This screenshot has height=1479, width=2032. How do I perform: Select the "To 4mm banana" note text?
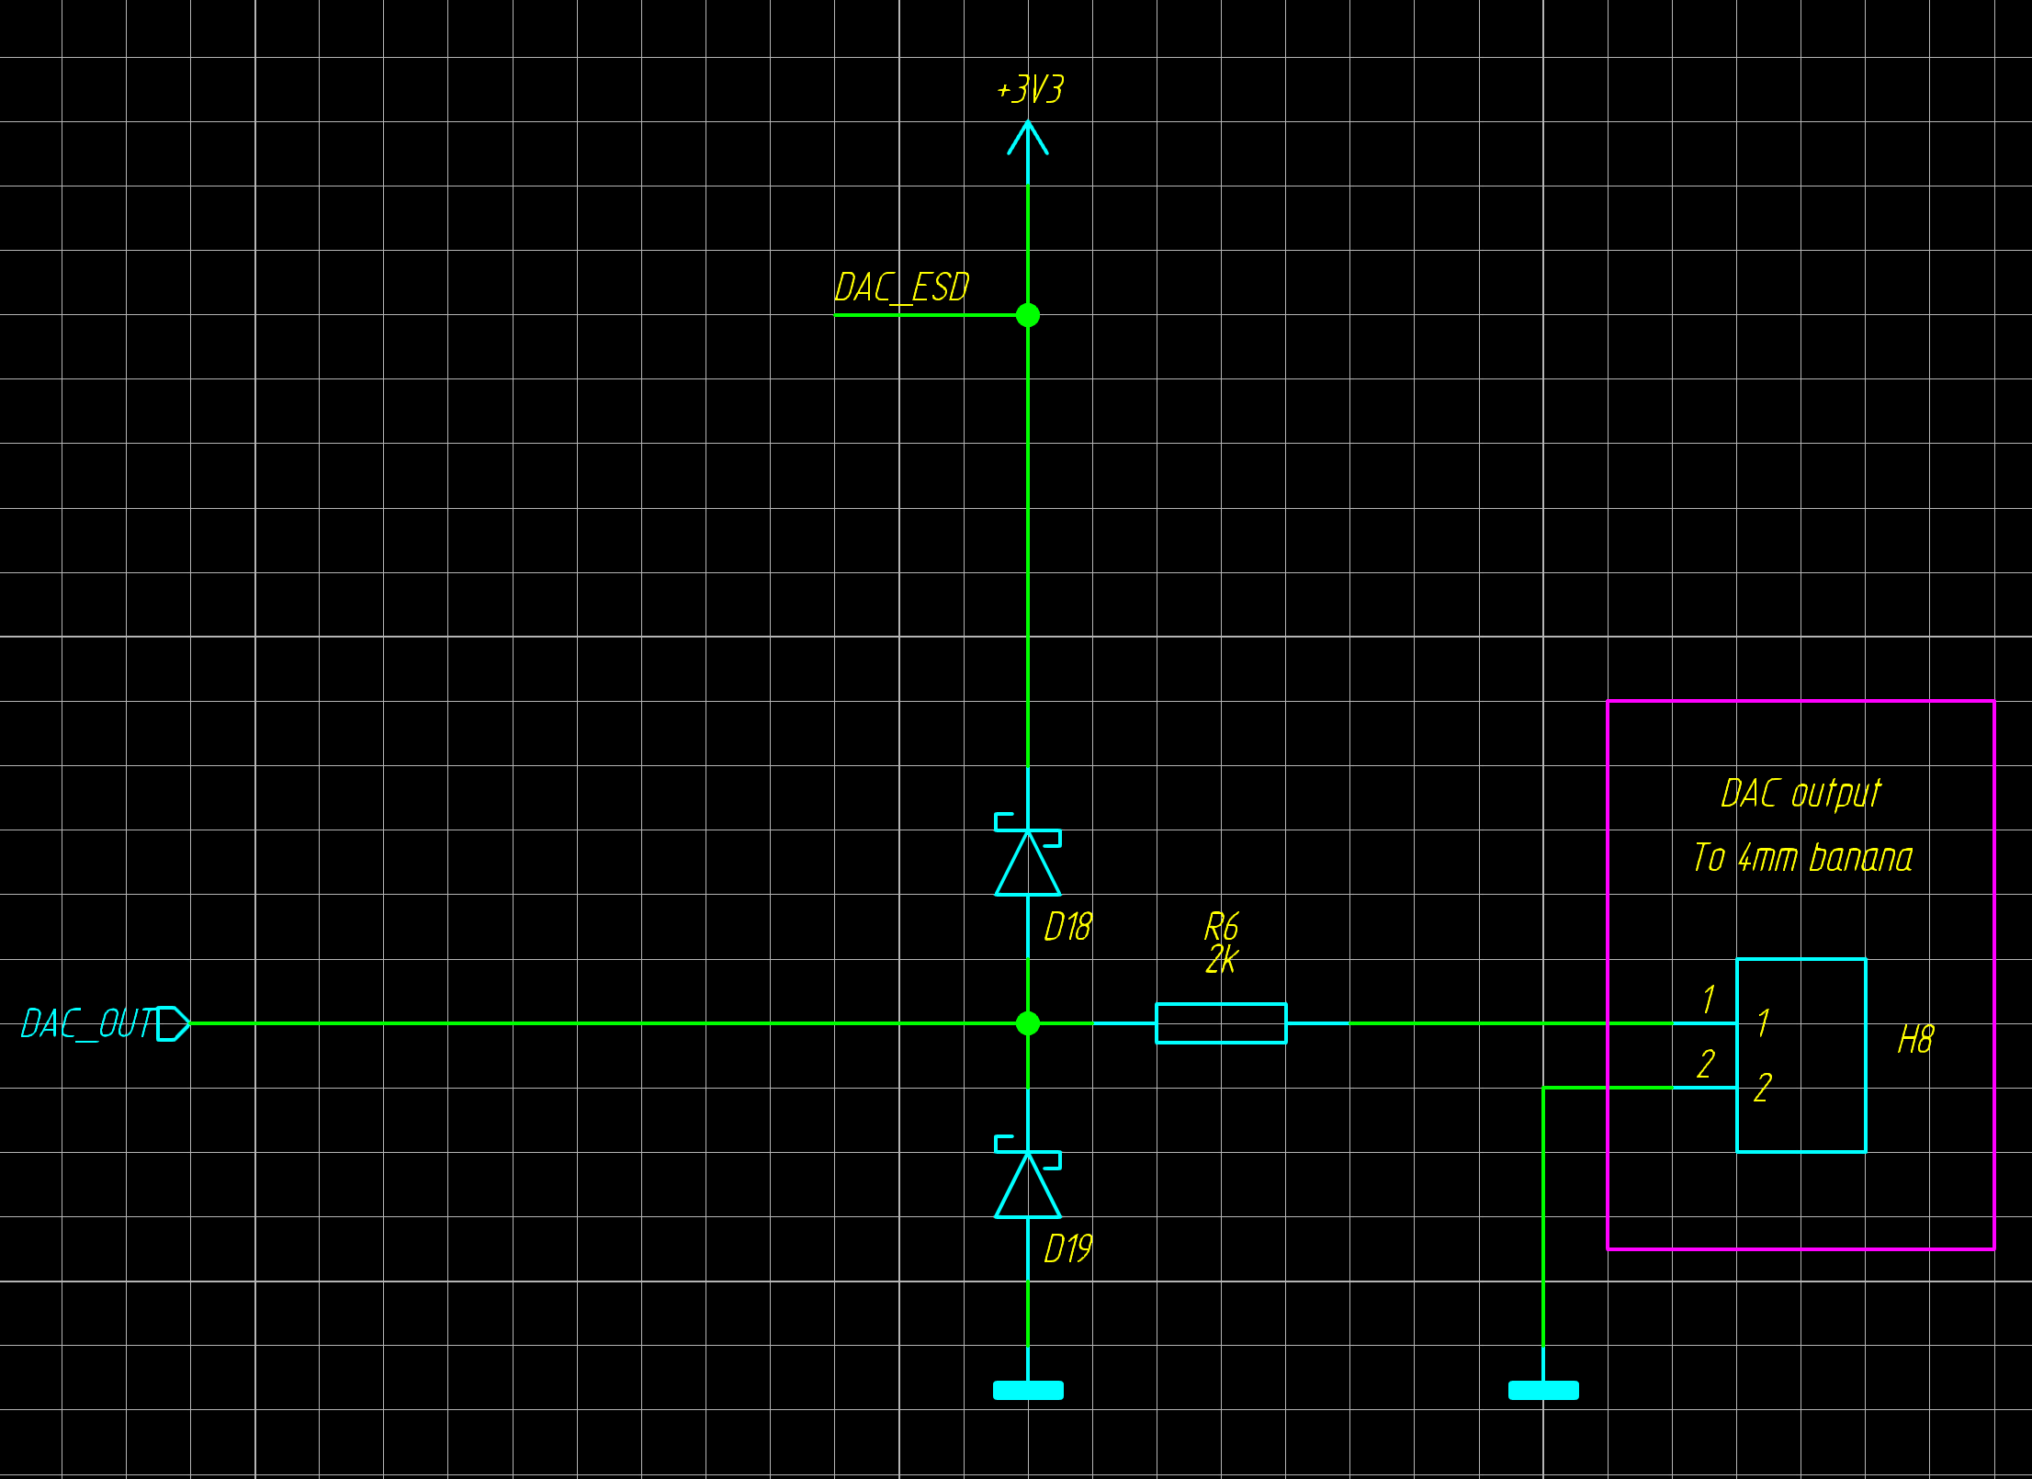(1802, 858)
